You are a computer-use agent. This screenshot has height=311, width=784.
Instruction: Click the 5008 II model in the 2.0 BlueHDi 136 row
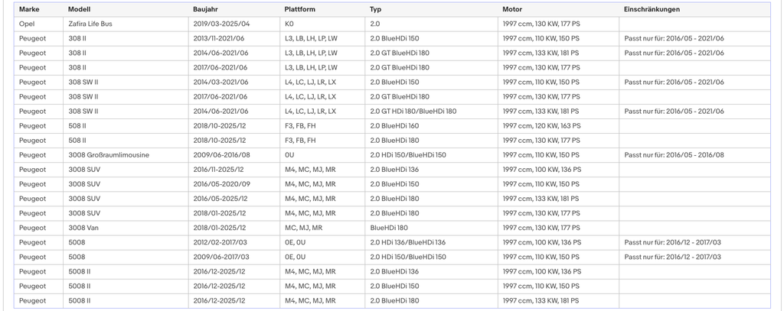click(x=126, y=271)
